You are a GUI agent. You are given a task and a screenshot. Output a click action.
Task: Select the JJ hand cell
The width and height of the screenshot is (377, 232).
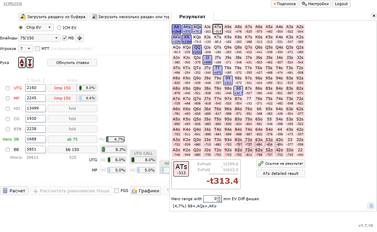[207, 60]
